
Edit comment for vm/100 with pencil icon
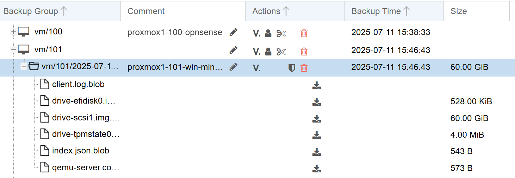tap(233, 33)
